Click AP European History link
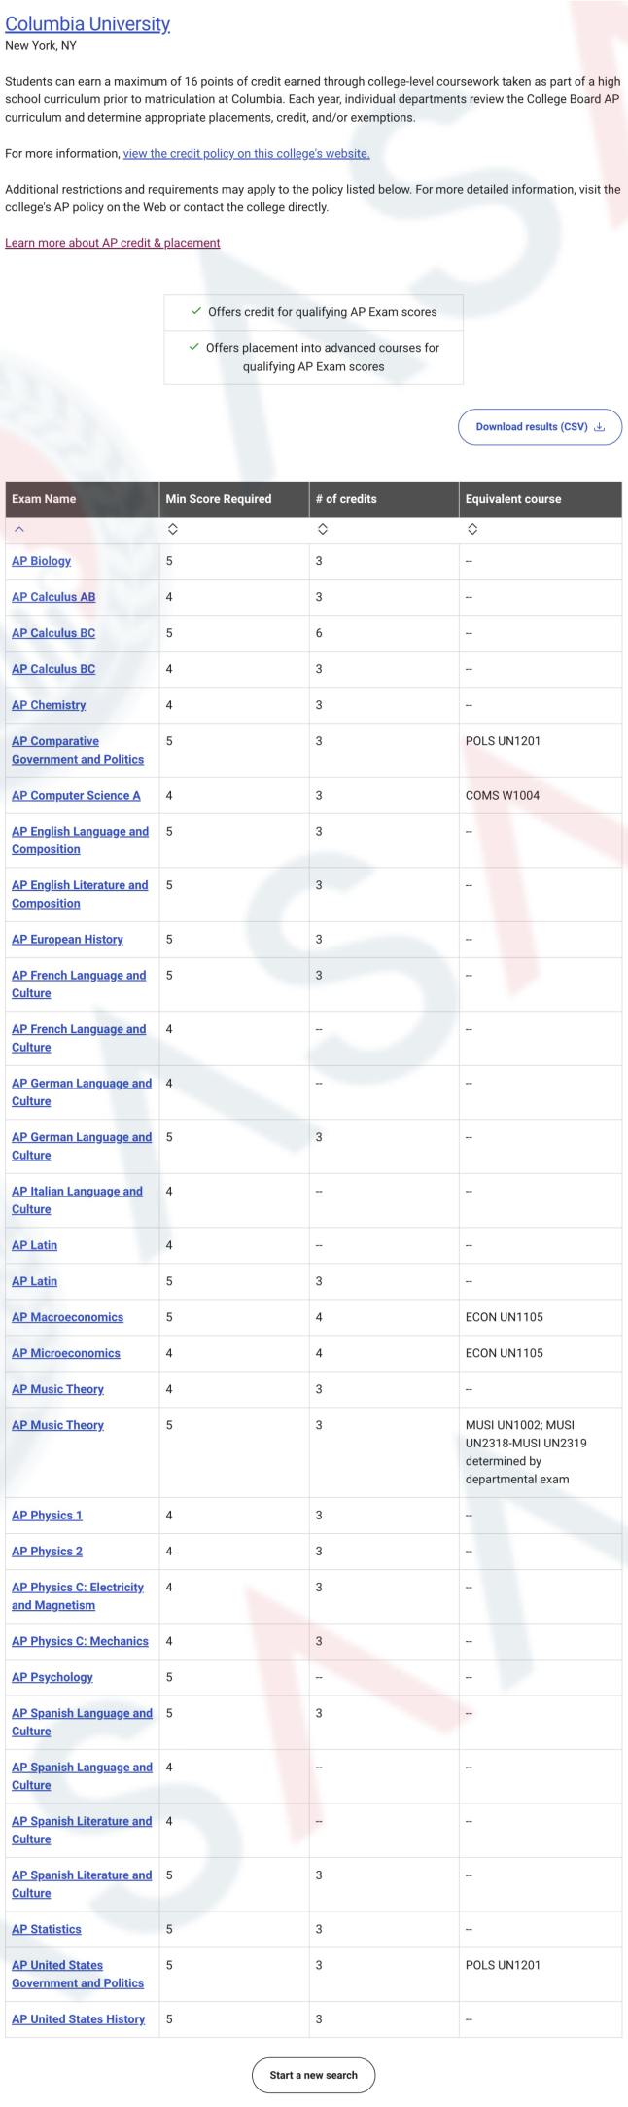This screenshot has width=628, height=2107. [67, 940]
